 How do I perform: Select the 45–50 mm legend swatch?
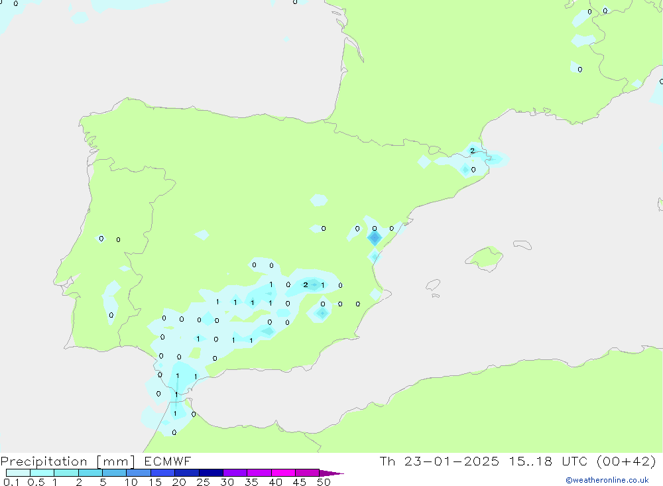tap(307, 473)
